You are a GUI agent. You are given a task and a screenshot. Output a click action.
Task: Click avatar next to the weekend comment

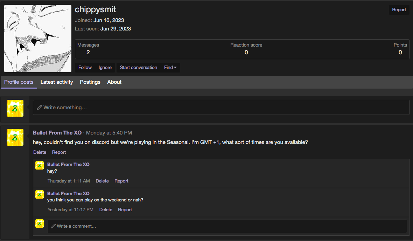pos(40,194)
